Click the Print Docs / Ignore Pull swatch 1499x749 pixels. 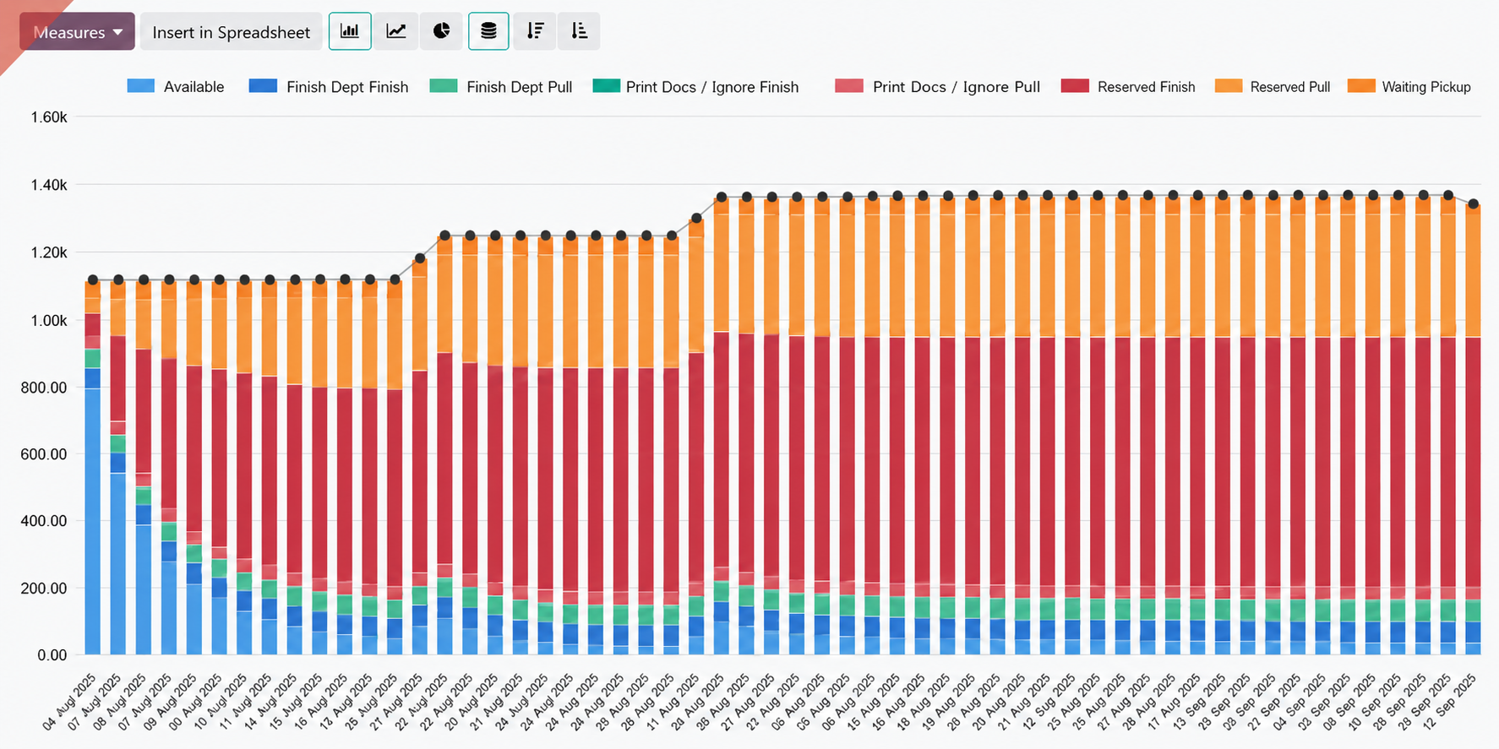click(849, 85)
